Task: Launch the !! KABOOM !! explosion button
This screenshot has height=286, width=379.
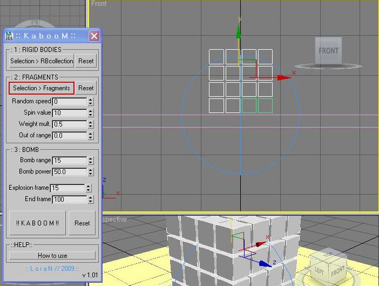Action: tap(37, 223)
